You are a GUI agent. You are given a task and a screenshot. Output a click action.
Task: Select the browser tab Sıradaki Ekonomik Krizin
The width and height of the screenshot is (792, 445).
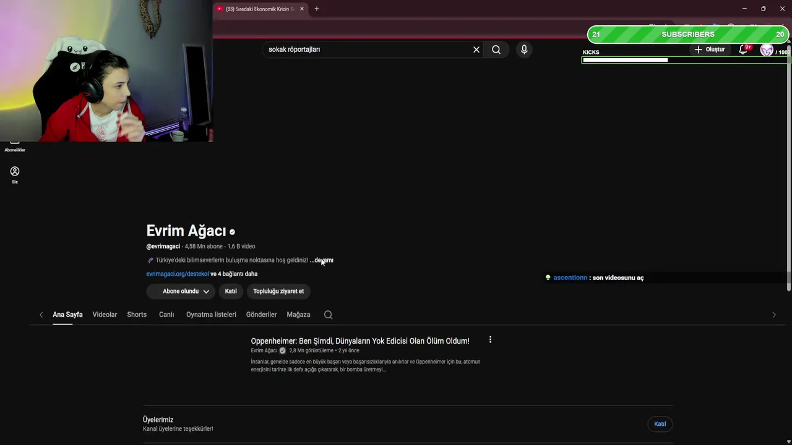pyautogui.click(x=260, y=9)
